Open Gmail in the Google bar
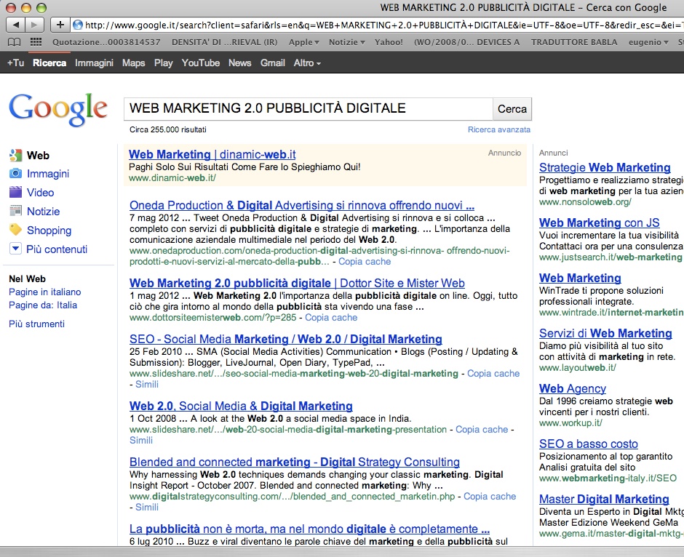The width and height of the screenshot is (684, 557). click(x=273, y=63)
